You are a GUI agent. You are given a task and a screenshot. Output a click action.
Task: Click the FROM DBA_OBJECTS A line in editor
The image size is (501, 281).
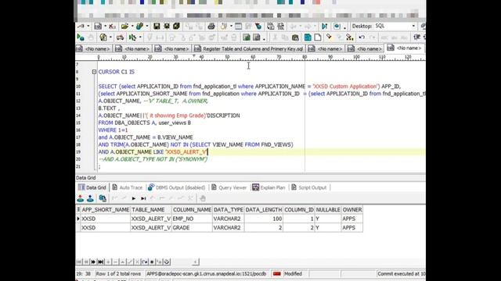[144, 123]
